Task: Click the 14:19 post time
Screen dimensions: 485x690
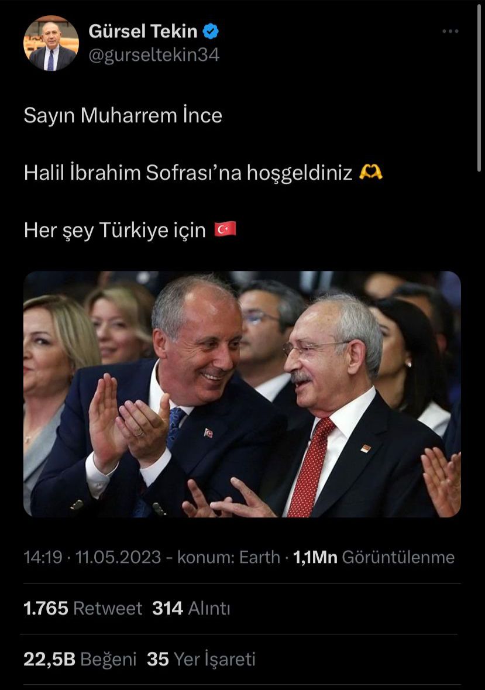Action: [43, 557]
